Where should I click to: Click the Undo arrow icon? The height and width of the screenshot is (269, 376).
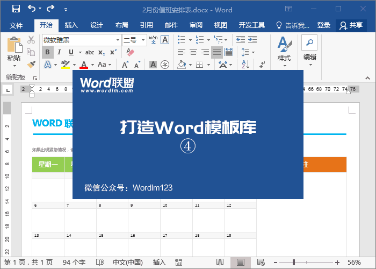click(32, 9)
